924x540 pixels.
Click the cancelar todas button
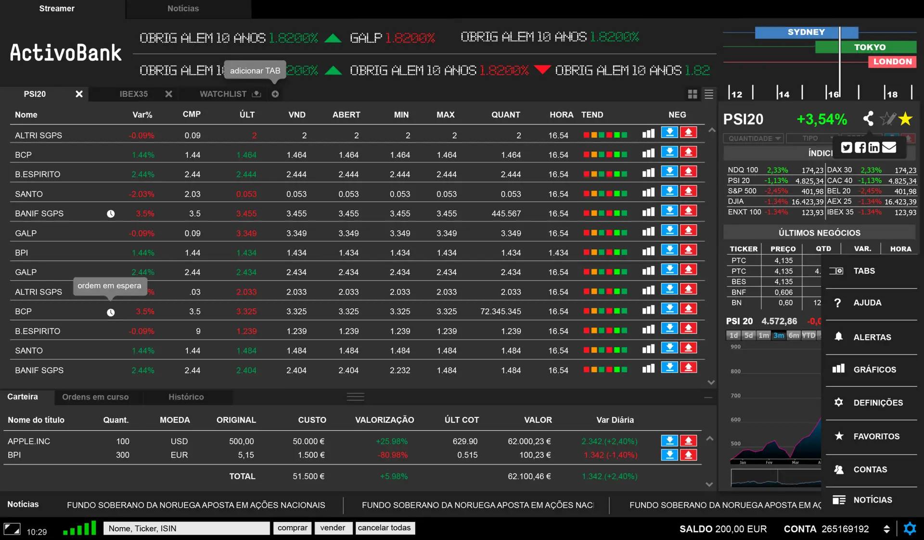(384, 528)
